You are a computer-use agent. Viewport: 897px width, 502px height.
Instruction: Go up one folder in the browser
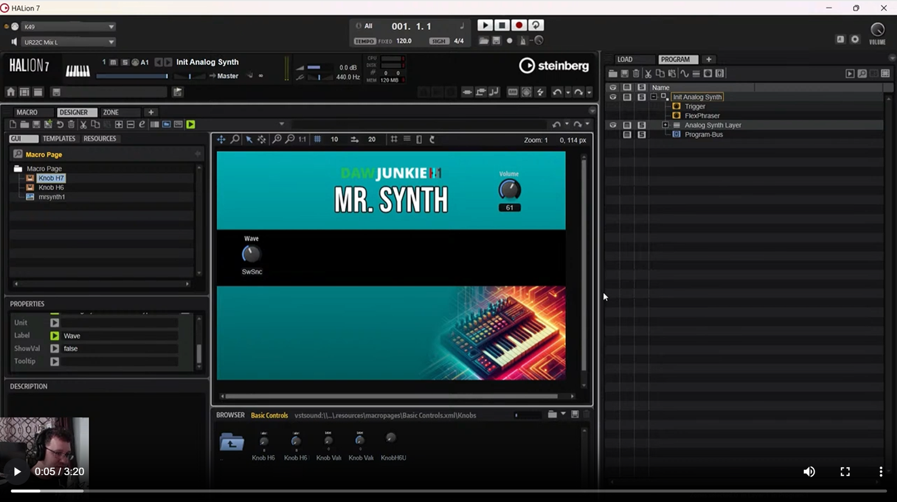(232, 443)
